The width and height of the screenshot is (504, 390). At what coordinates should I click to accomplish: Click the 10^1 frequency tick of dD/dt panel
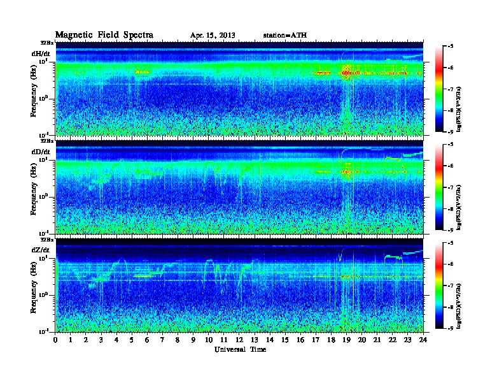coord(43,159)
